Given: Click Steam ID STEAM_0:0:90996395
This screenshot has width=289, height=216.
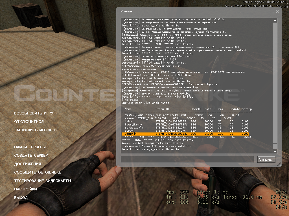Looking at the screenshot, I should pyautogui.click(x=171, y=121).
